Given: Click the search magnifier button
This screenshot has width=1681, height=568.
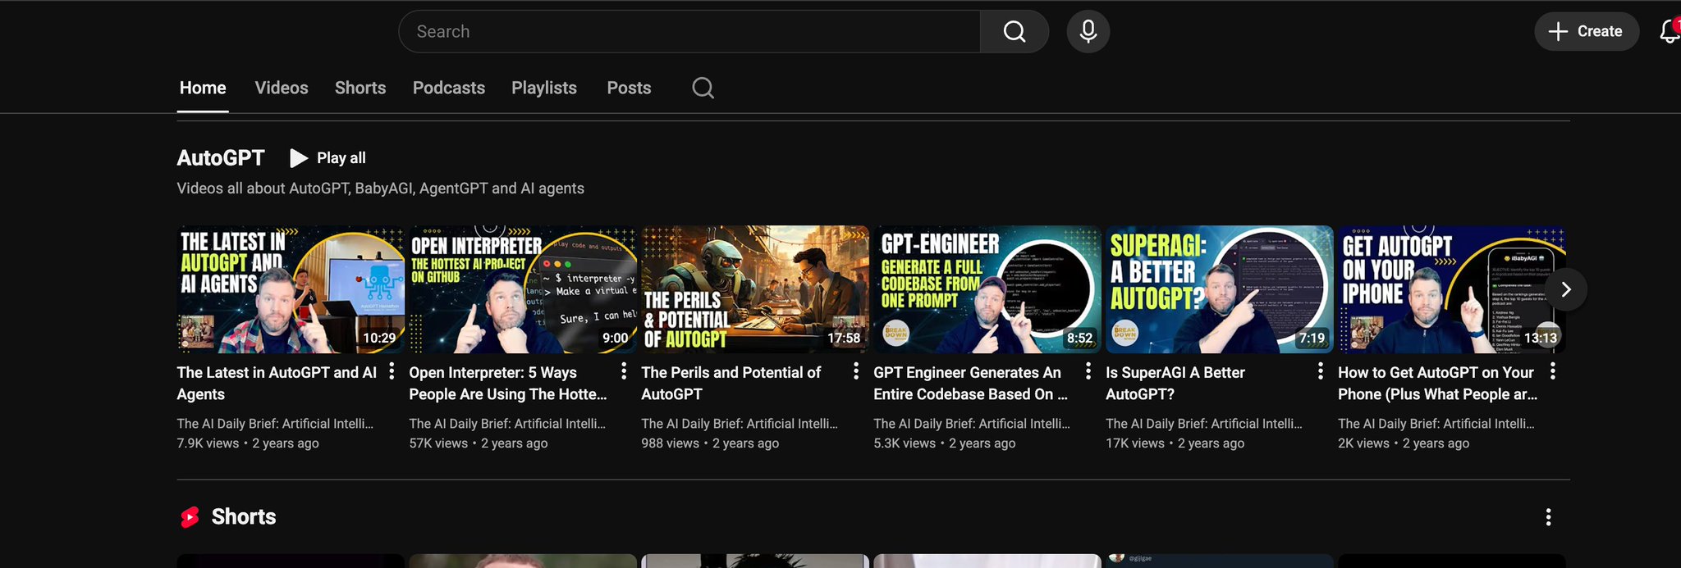Looking at the screenshot, I should point(1015,31).
